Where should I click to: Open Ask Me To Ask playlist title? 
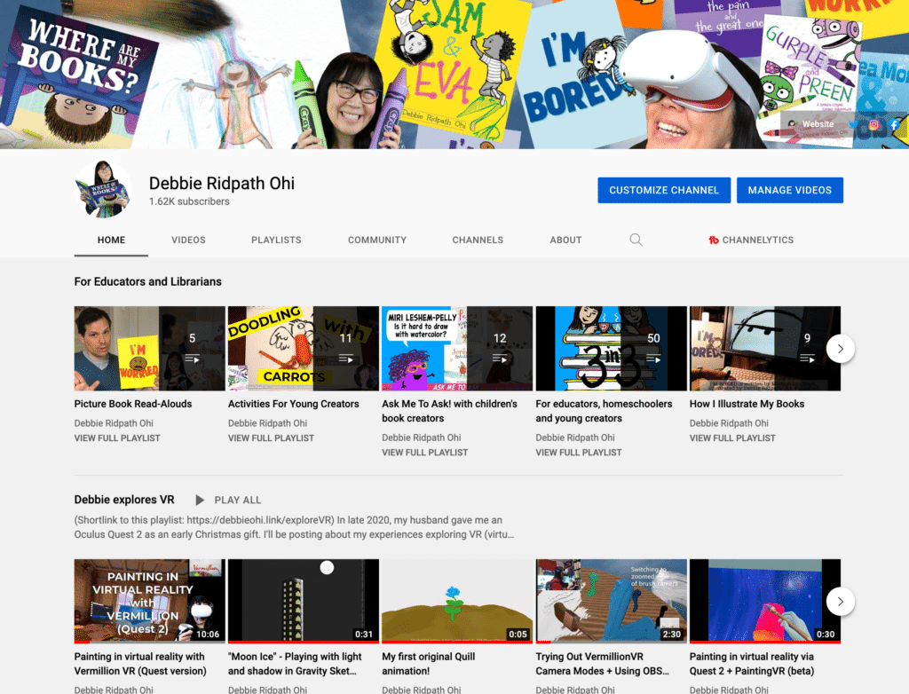pos(449,411)
